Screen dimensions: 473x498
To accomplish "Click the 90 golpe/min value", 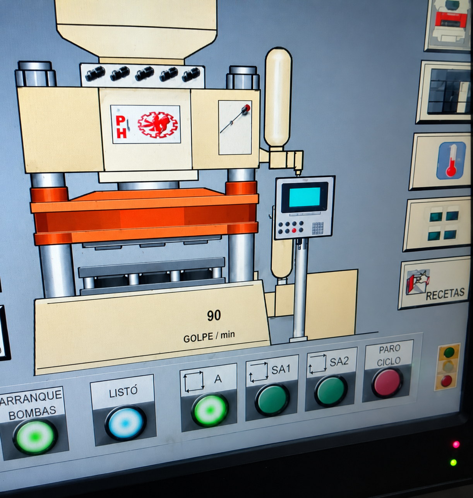I will pyautogui.click(x=214, y=316).
